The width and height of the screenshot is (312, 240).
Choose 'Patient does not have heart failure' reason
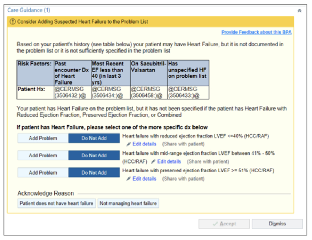57,204
